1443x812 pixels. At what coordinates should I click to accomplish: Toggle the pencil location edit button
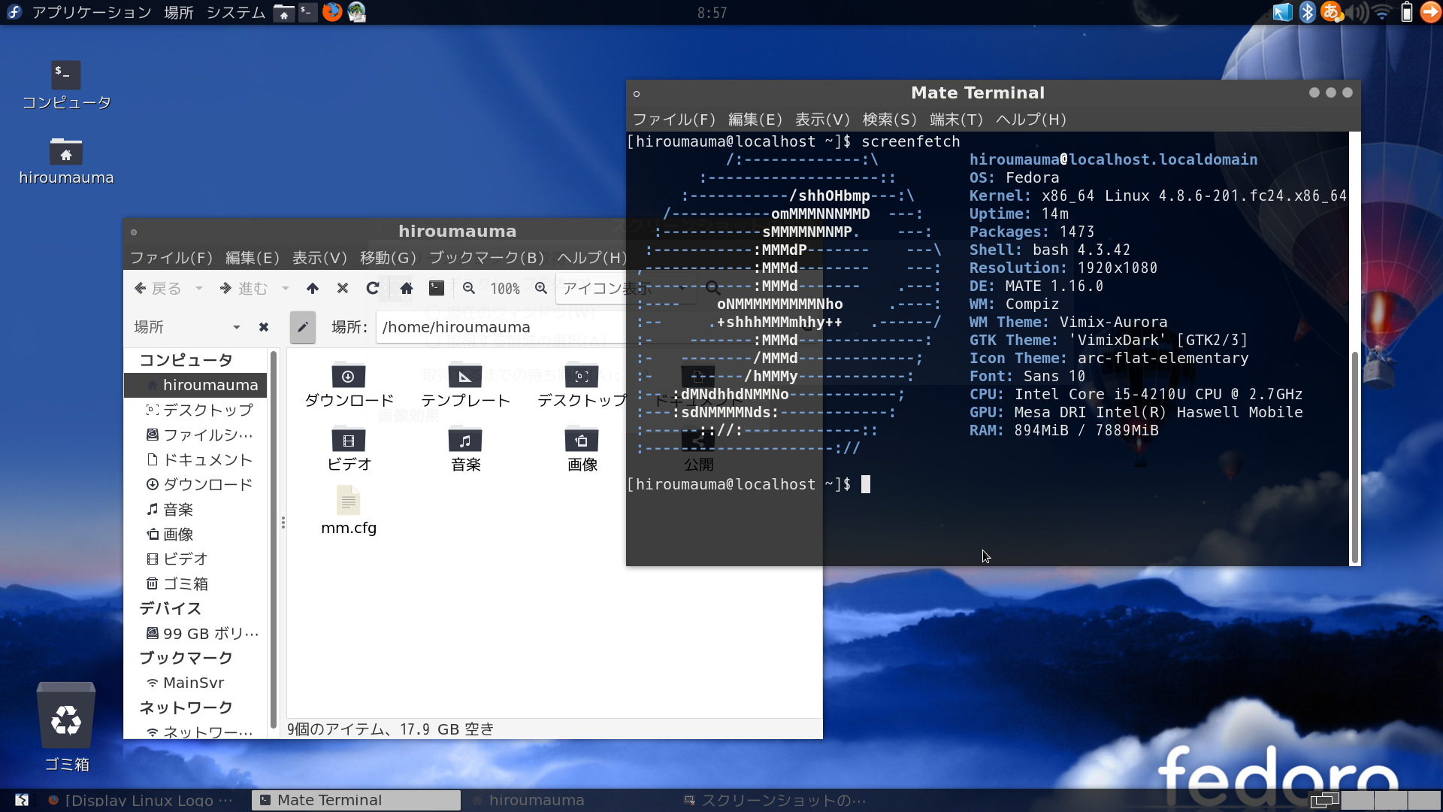[303, 327]
